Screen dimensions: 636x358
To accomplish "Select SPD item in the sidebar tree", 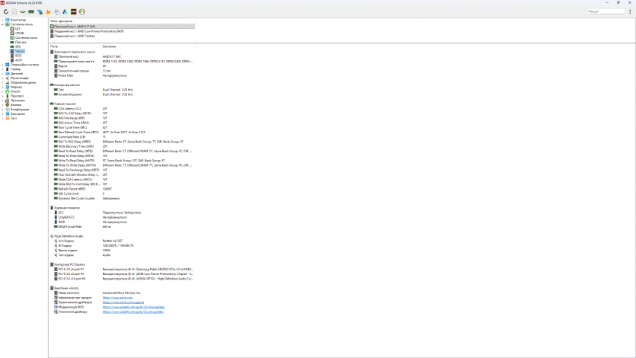I will click(18, 46).
